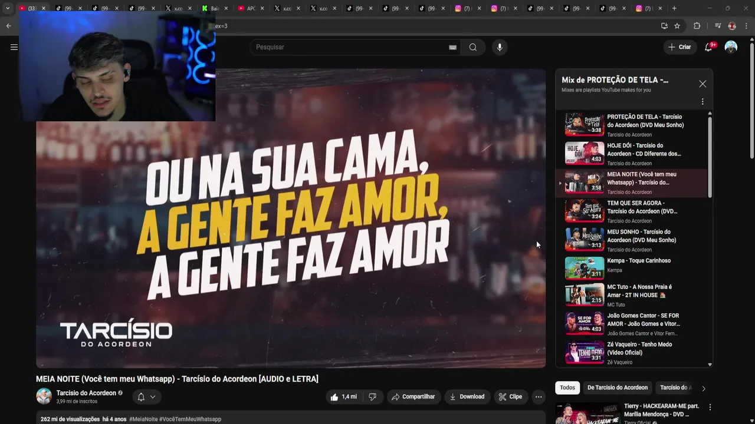Start voice search with the microphone

coord(500,47)
